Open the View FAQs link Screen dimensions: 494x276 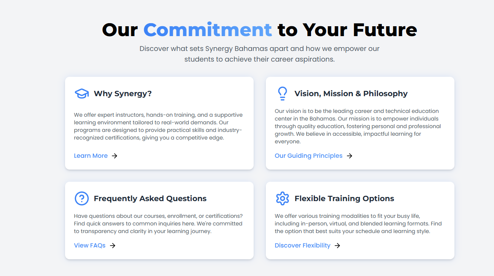coord(90,245)
